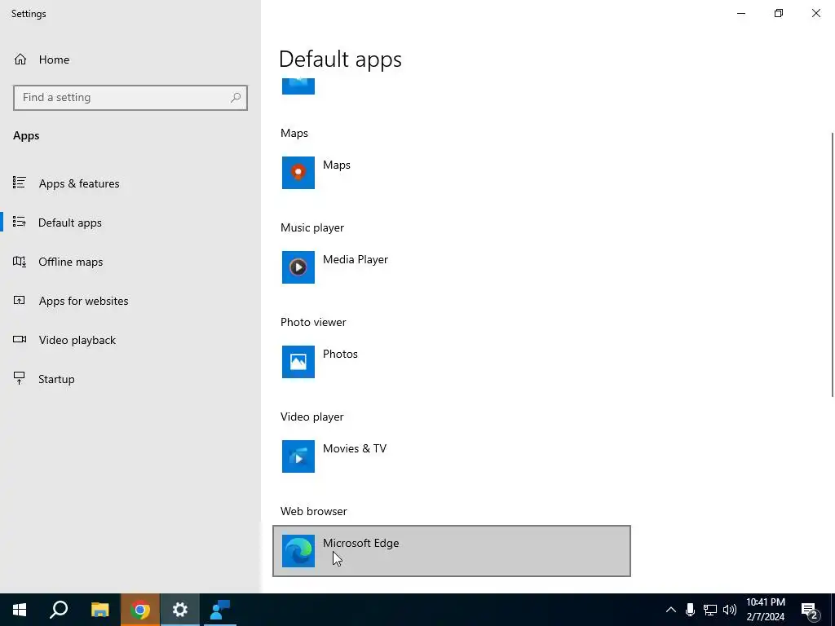Click the 'Web browser' section label
The image size is (835, 626).
(x=314, y=512)
